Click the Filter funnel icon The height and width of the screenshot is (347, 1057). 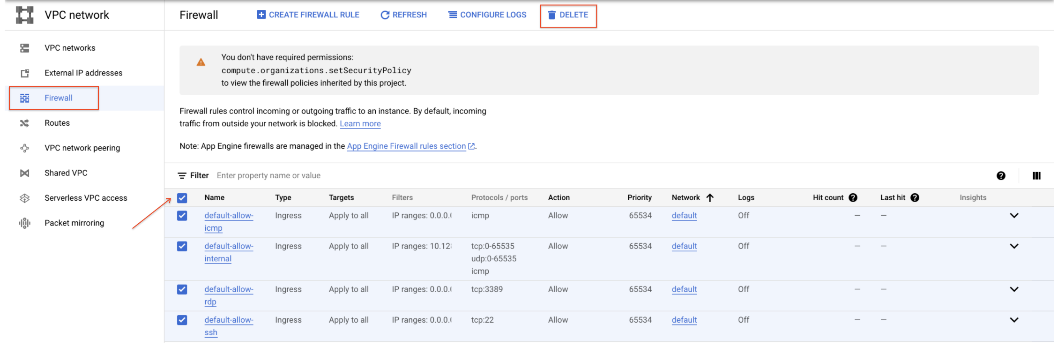pyautogui.click(x=182, y=176)
